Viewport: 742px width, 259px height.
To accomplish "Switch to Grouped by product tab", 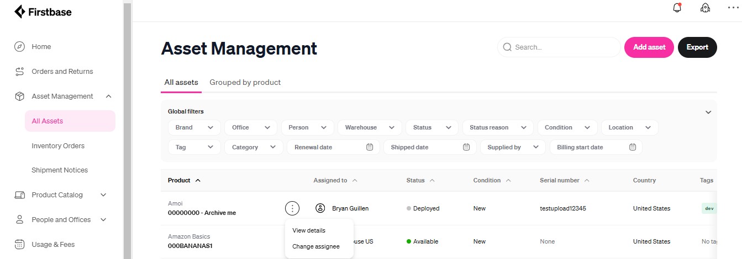I will [245, 83].
